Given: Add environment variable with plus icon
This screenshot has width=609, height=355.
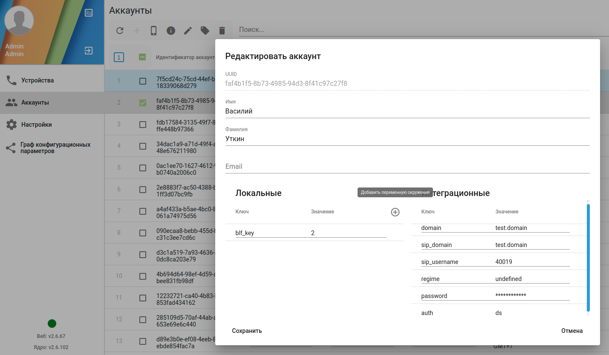Looking at the screenshot, I should [x=395, y=212].
